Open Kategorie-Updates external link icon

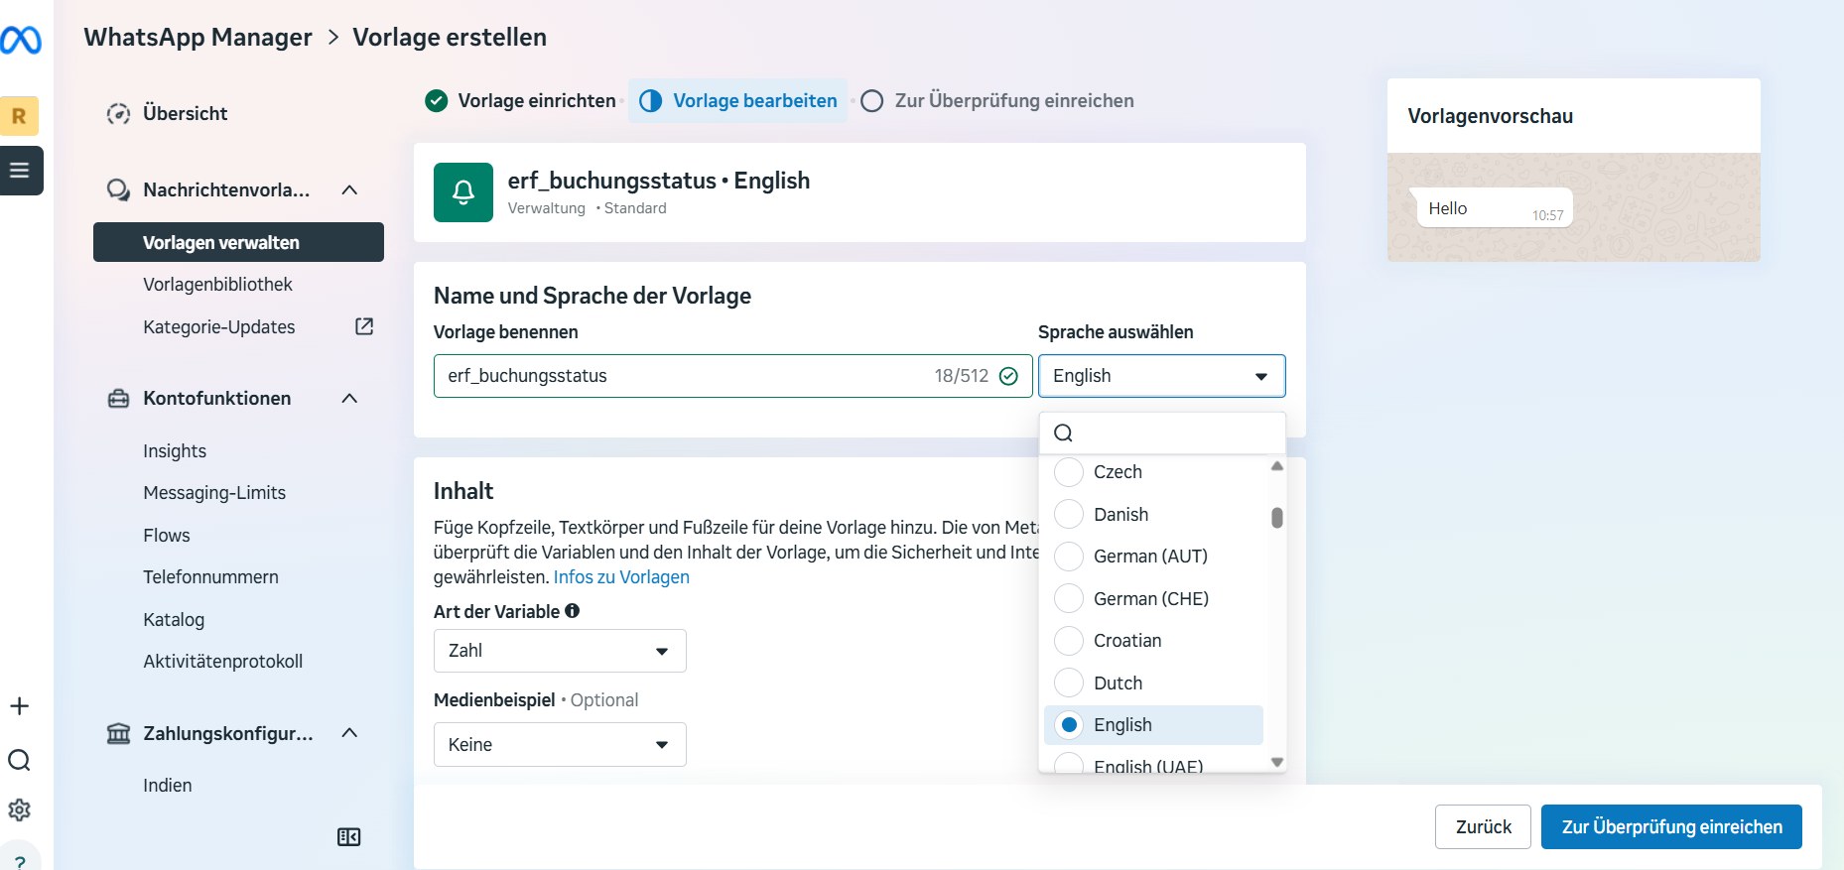point(364,326)
